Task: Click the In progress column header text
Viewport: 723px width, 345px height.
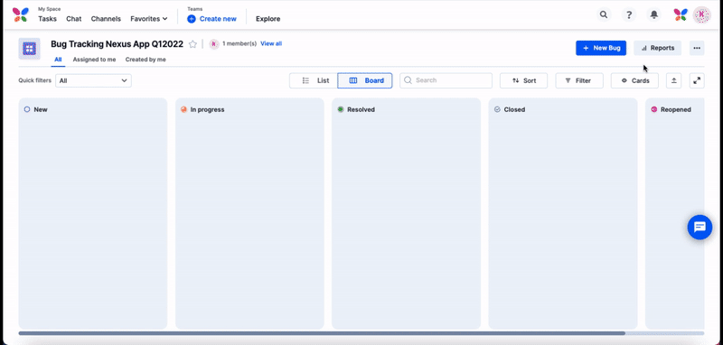Action: click(208, 109)
